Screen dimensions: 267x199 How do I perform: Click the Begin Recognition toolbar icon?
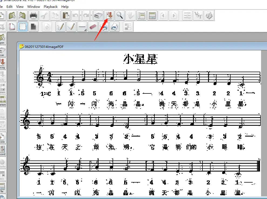click(109, 15)
